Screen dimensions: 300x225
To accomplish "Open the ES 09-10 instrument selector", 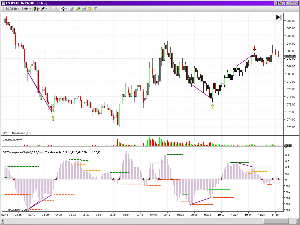I will 12,9.
